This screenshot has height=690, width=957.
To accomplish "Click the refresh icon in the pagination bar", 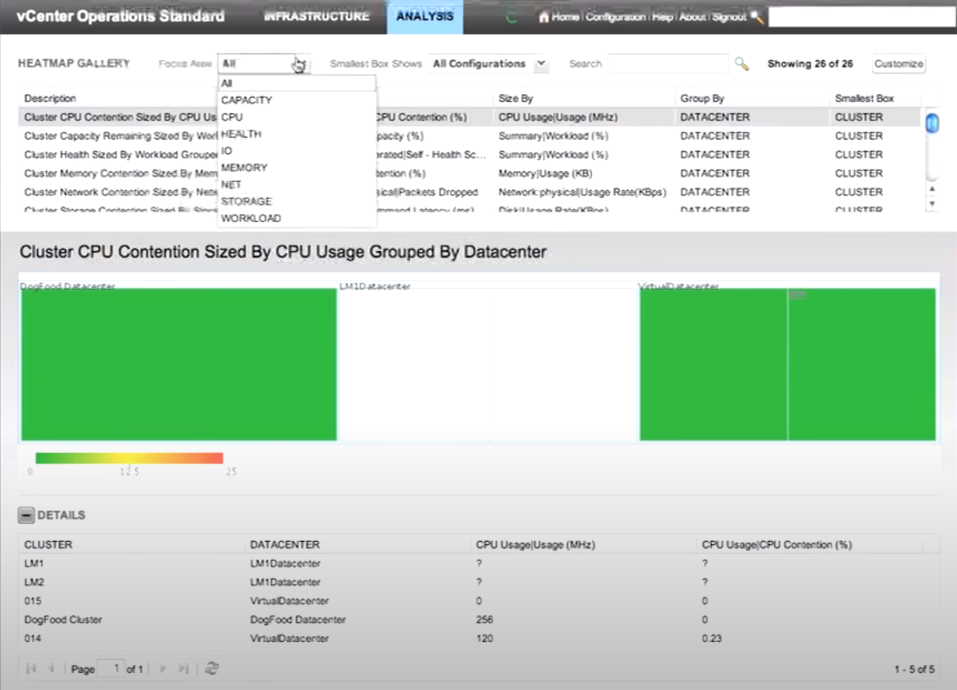I will coord(212,668).
